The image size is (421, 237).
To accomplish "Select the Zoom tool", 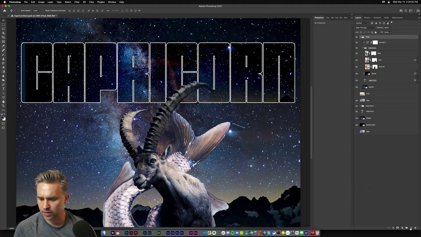I will 3,106.
